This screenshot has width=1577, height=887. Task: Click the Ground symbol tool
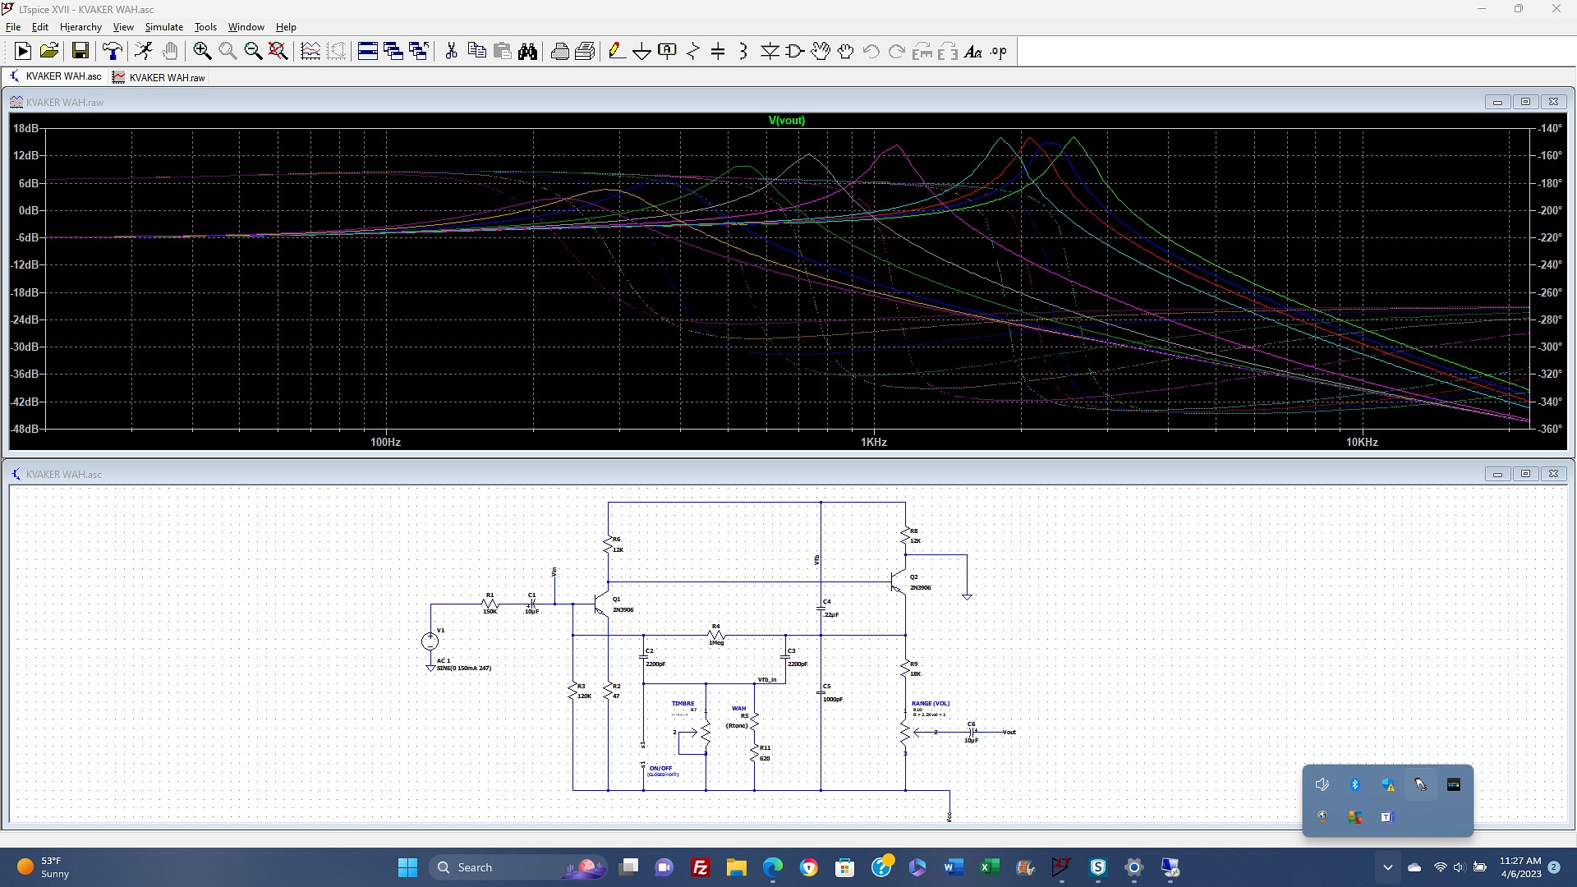pos(641,52)
